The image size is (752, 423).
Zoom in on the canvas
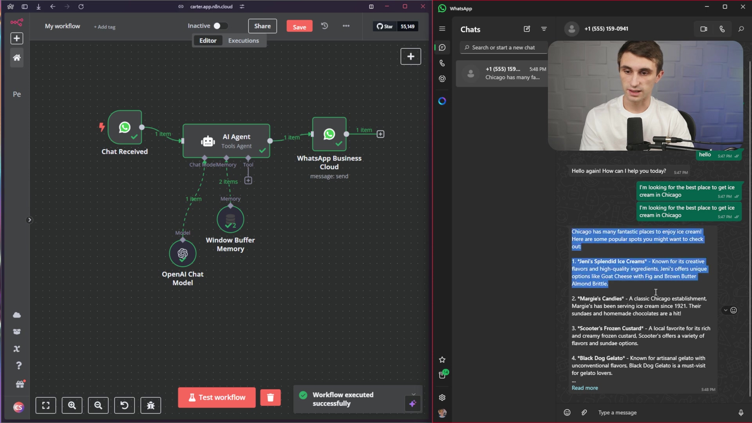point(72,405)
